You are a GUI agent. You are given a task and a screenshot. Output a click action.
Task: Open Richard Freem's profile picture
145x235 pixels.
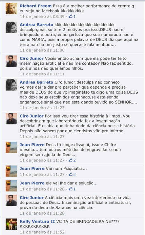pyautogui.click(x=11, y=9)
